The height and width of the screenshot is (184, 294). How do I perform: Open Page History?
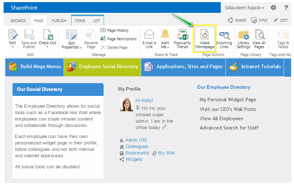115,30
